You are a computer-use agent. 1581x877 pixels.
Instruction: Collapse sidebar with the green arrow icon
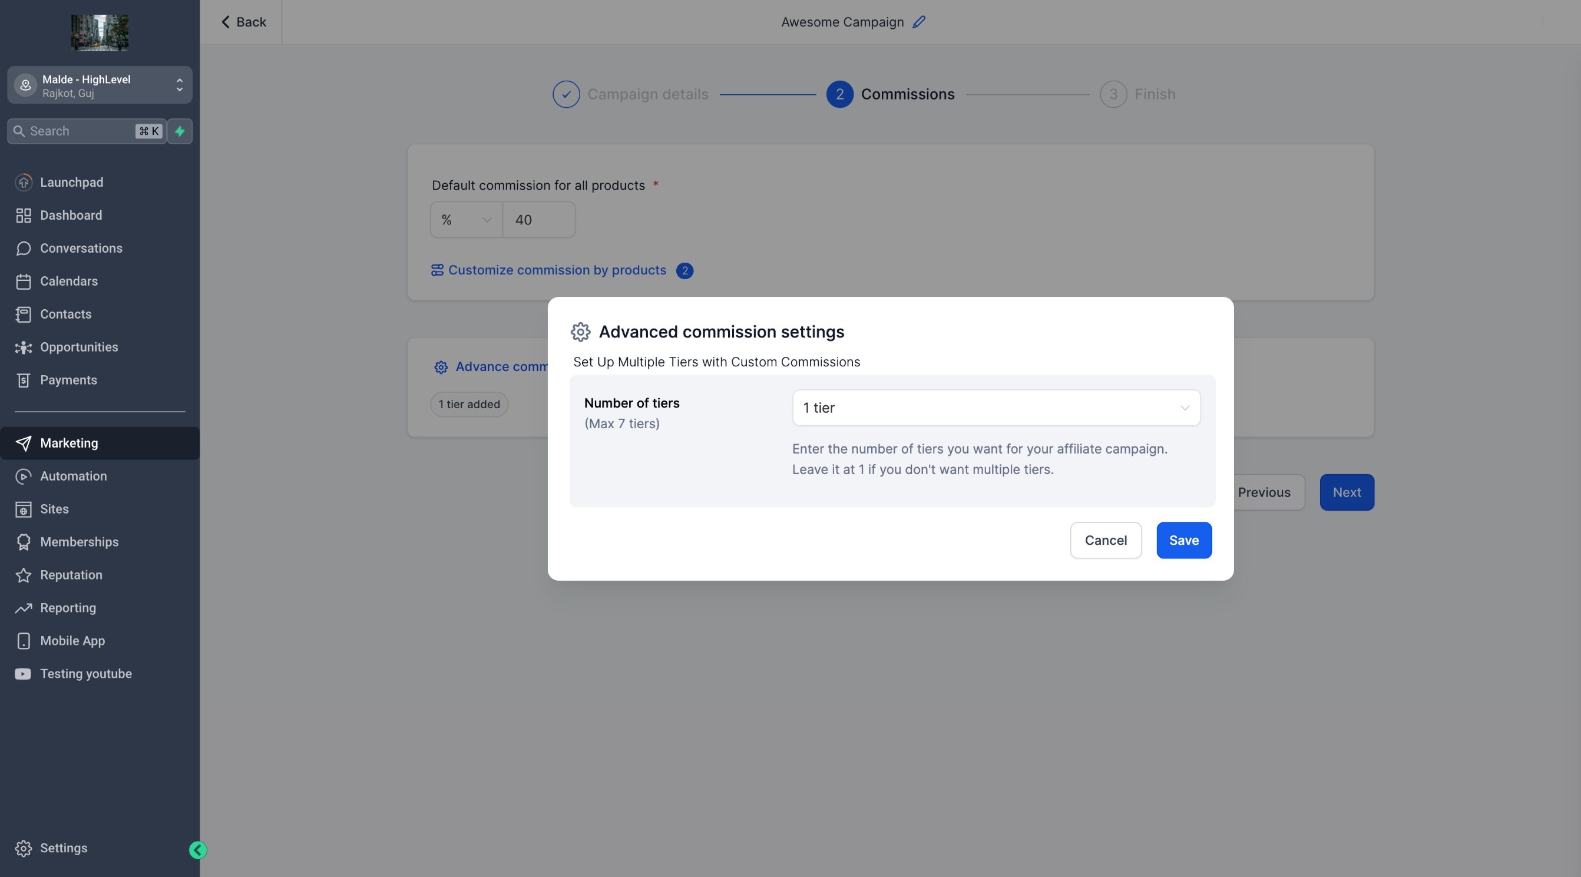coord(198,849)
